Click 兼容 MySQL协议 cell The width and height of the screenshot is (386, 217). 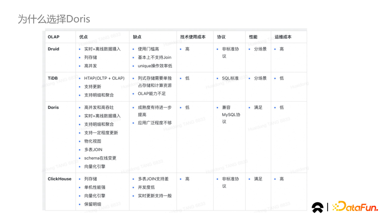[x=231, y=115]
